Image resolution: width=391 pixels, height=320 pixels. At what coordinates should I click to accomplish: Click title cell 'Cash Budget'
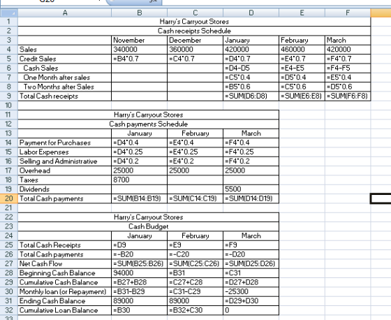[x=148, y=226]
